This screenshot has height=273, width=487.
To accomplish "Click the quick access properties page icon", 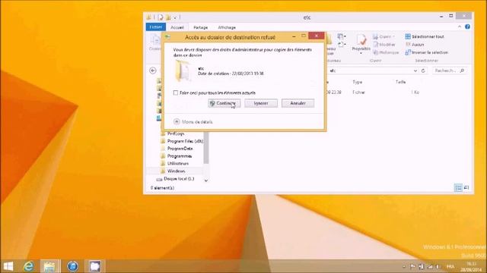I will [161, 17].
